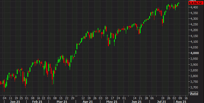This screenshot has height=103, width=204.
Task: Click the bold 4,000 price axis label
Action: click(x=195, y=53)
